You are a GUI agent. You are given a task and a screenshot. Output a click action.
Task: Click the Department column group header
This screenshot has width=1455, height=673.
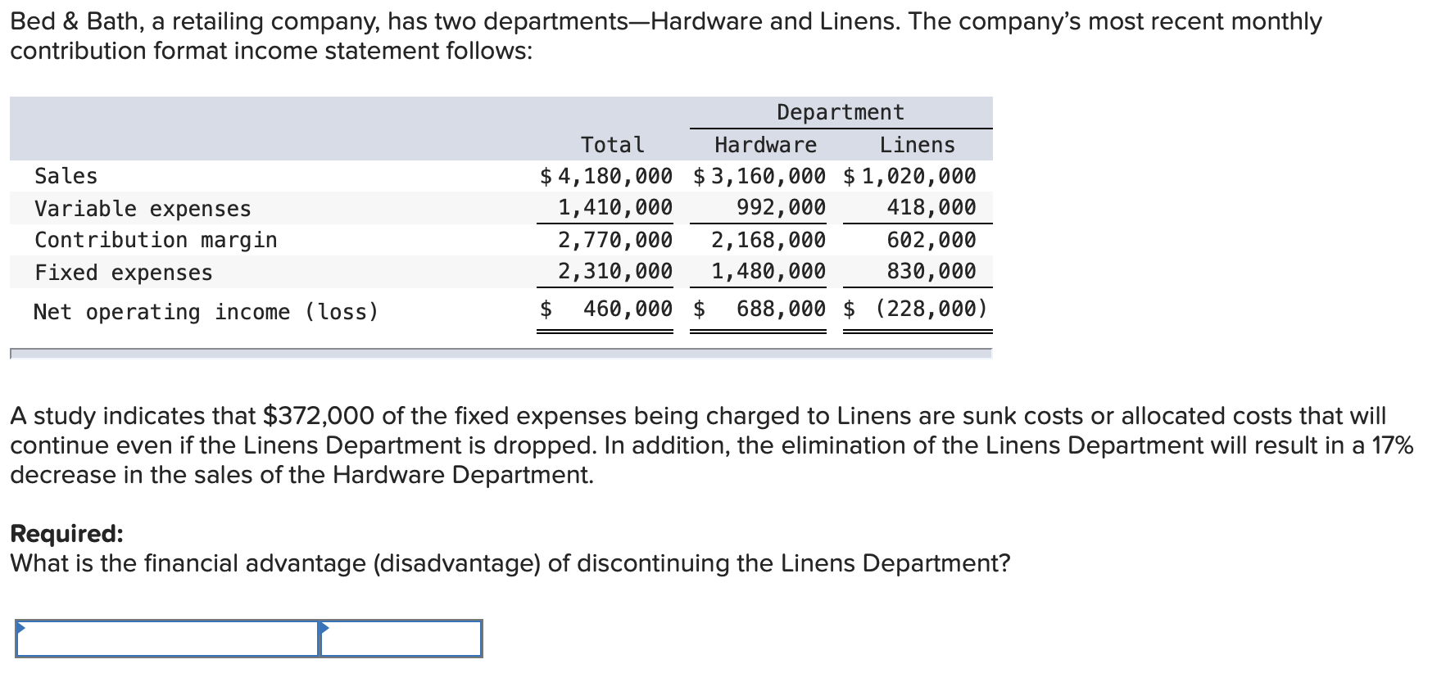click(841, 112)
